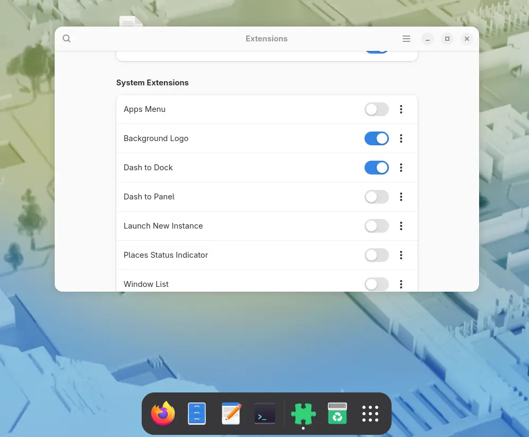This screenshot has height=437, width=529.
Task: Open Launch New Instance options menu
Action: coord(401,226)
